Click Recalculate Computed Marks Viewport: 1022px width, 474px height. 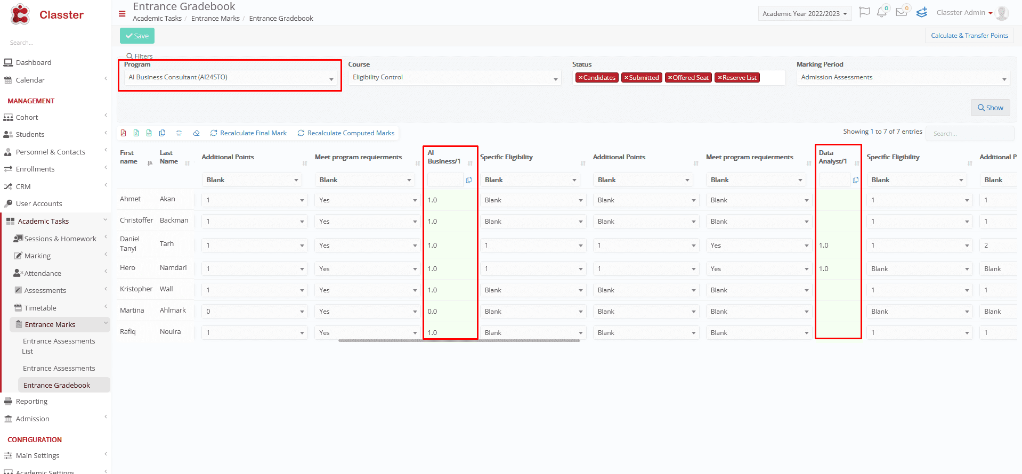pyautogui.click(x=346, y=133)
